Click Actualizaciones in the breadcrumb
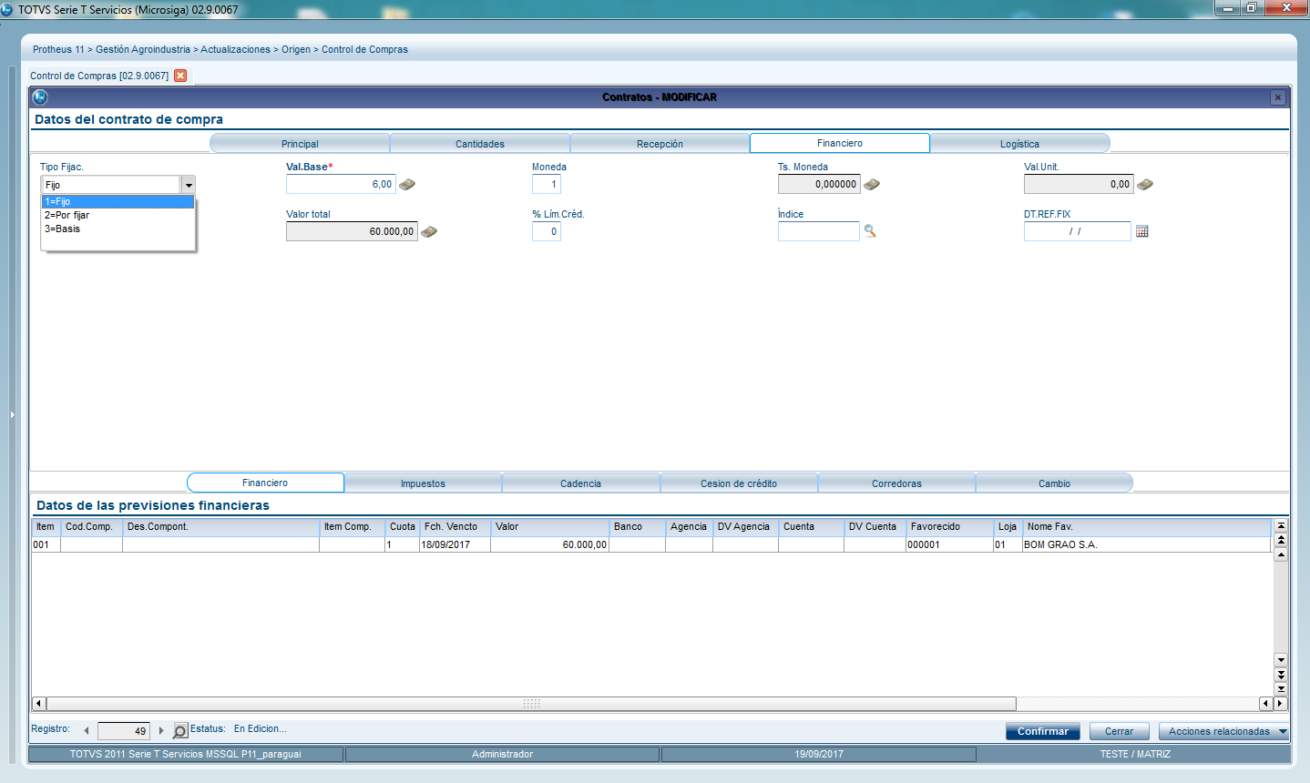 (235, 49)
